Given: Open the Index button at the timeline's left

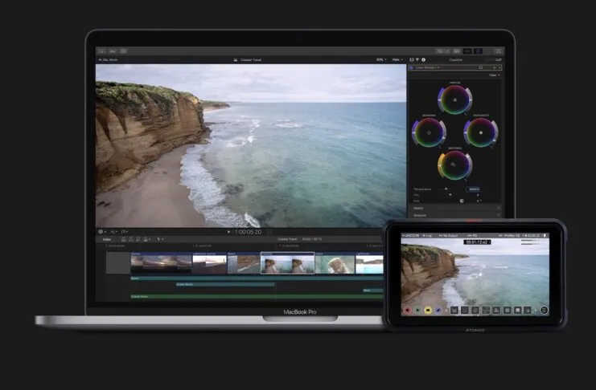Looking at the screenshot, I should 107,239.
